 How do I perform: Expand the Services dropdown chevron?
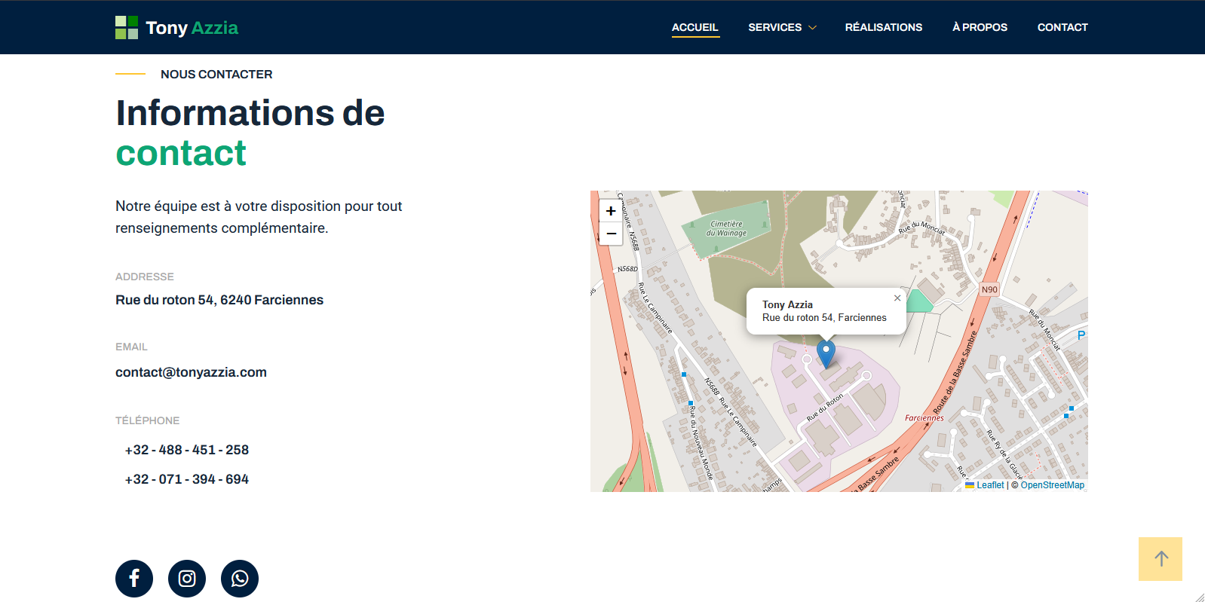[812, 28]
